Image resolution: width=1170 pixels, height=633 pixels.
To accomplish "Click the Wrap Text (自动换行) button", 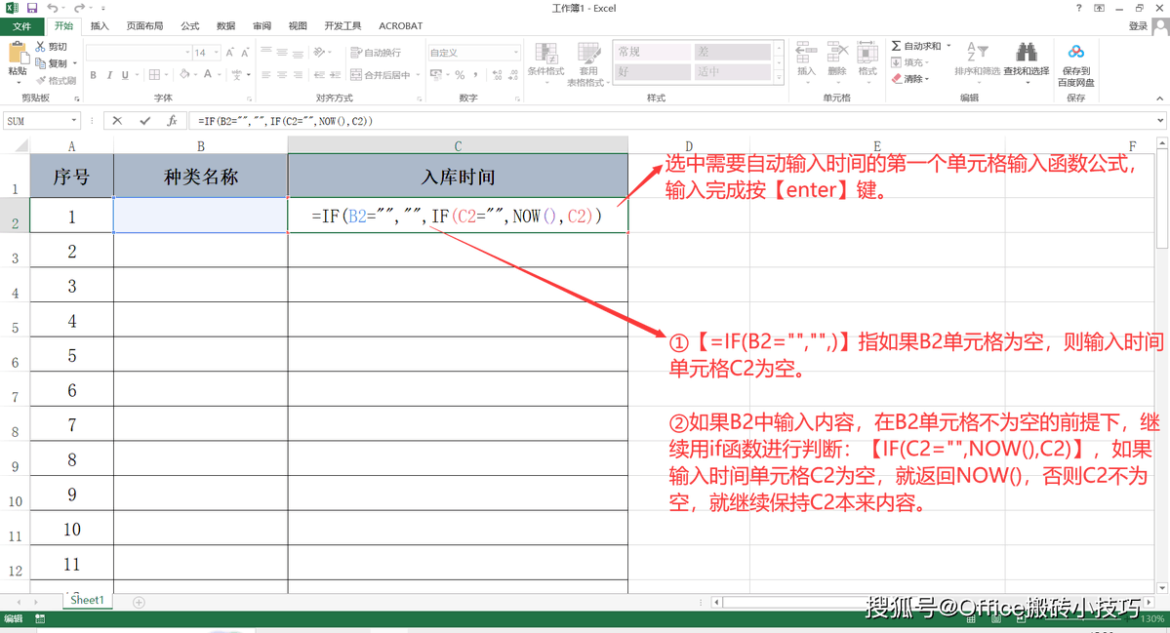I will click(x=377, y=53).
